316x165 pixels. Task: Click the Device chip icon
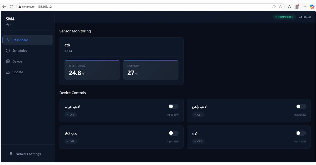click(8, 61)
